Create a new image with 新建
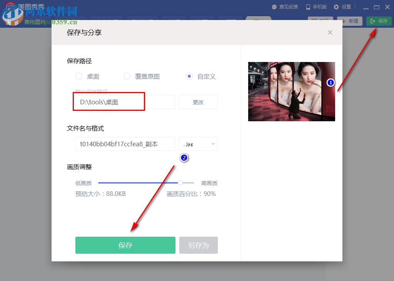394x281 pixels. point(349,21)
